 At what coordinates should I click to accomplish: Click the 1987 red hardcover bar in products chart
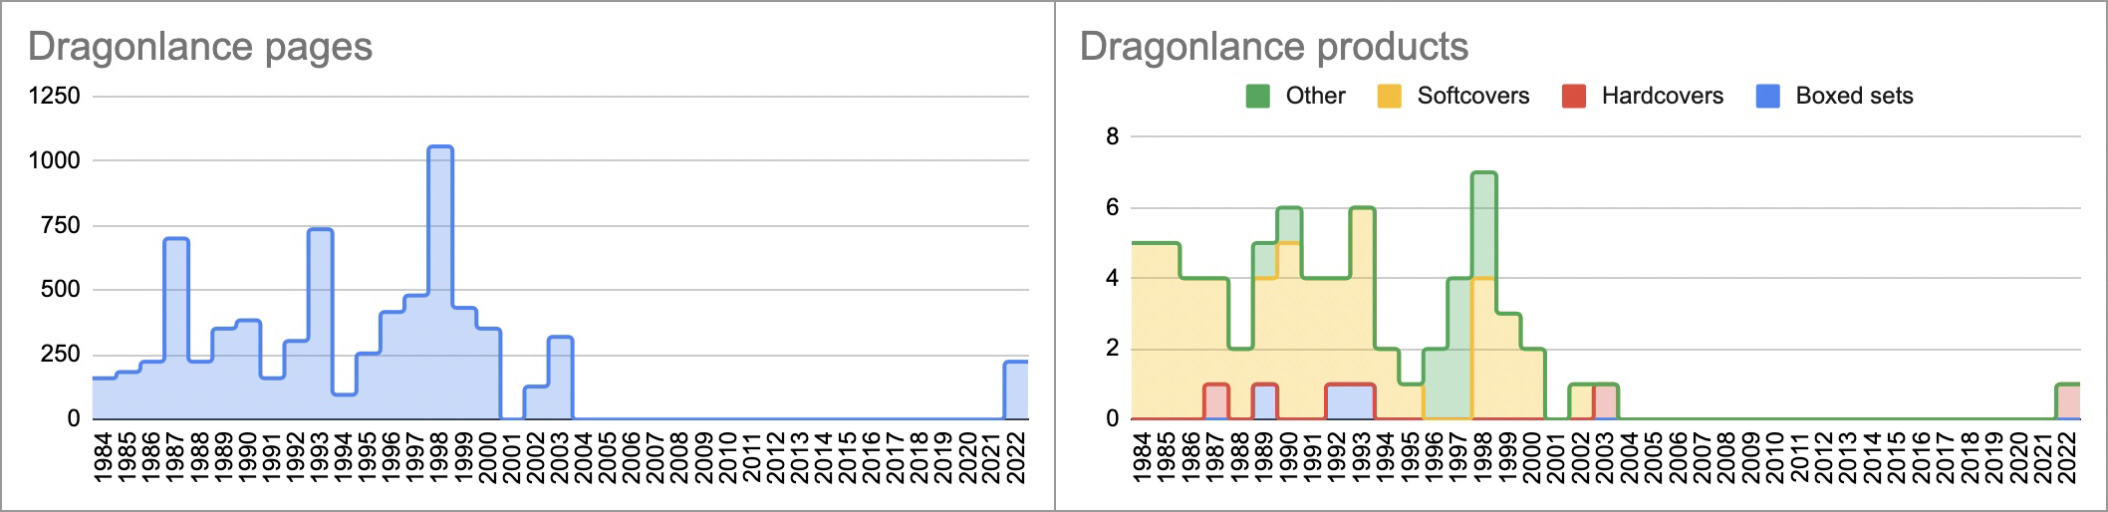pos(1216,401)
